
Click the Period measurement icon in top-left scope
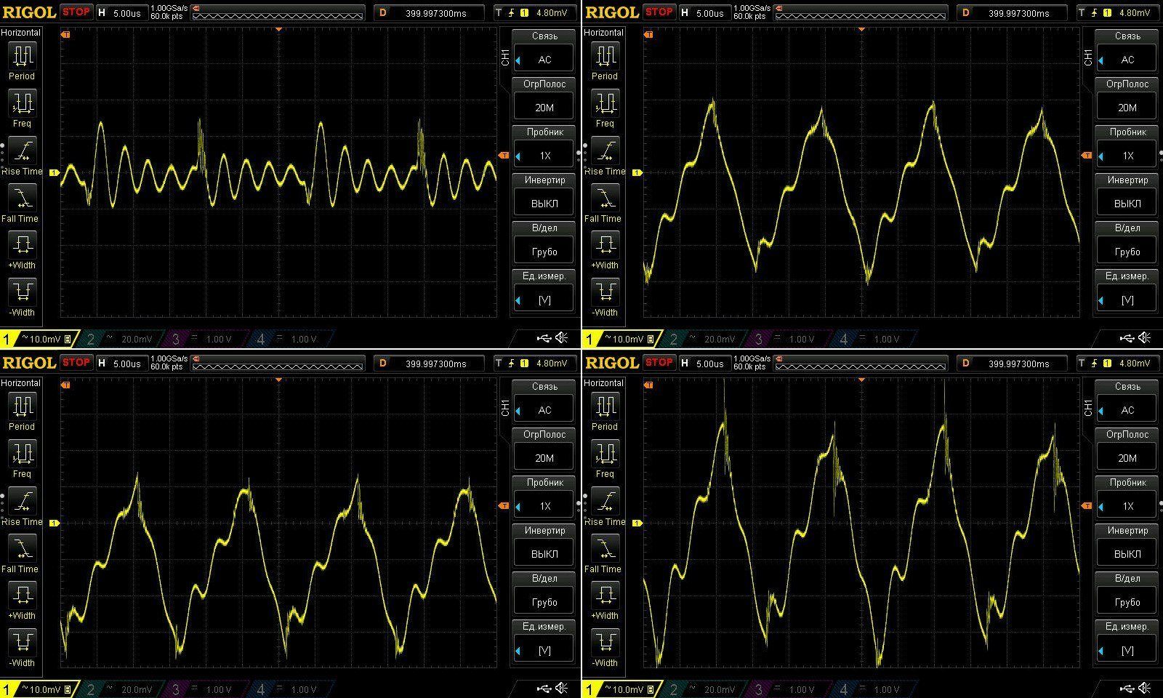tap(22, 56)
